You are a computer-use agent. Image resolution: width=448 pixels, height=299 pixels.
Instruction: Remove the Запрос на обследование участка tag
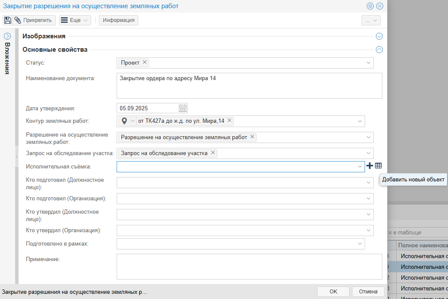213,153
